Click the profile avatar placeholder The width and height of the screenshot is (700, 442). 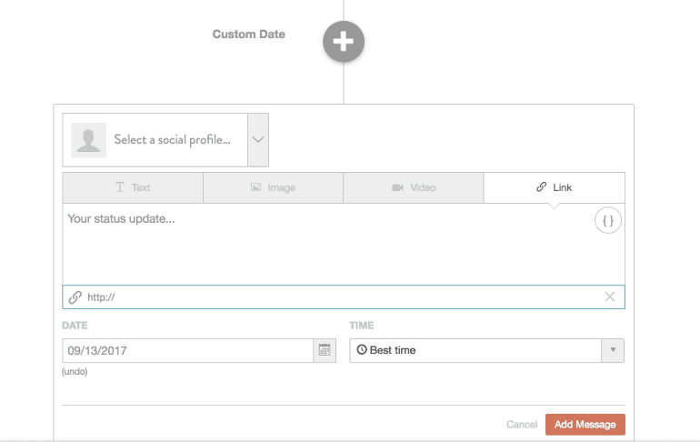pos(89,140)
